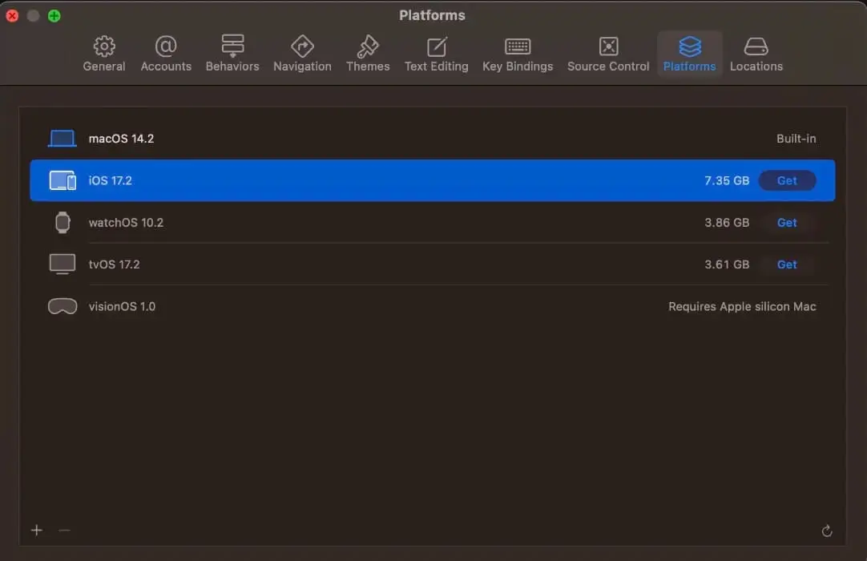Select the visionOS 1.0 platform row
Viewport: 867px width, 561px height.
[x=321, y=306]
